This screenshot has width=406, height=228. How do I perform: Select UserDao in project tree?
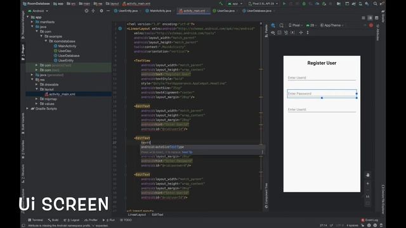pyautogui.click(x=65, y=51)
